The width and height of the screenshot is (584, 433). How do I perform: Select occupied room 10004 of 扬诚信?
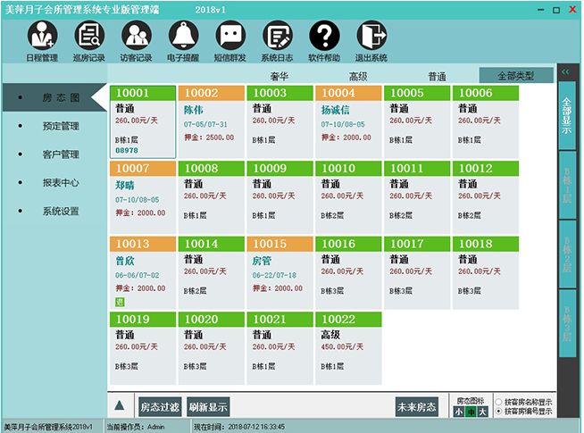[x=348, y=122]
